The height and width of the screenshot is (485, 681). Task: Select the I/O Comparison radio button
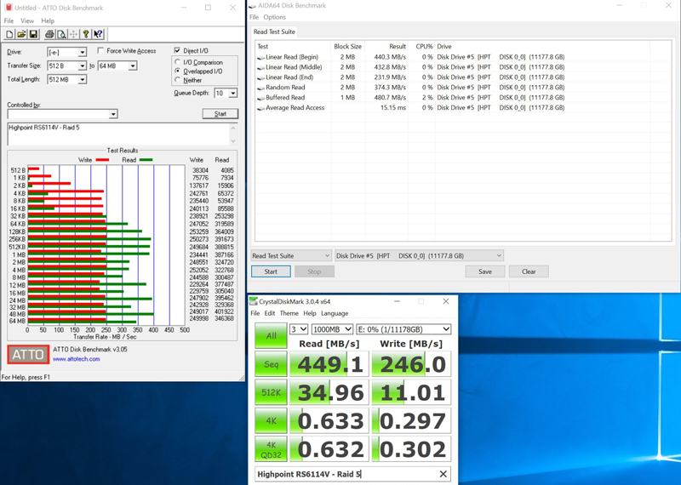point(178,62)
